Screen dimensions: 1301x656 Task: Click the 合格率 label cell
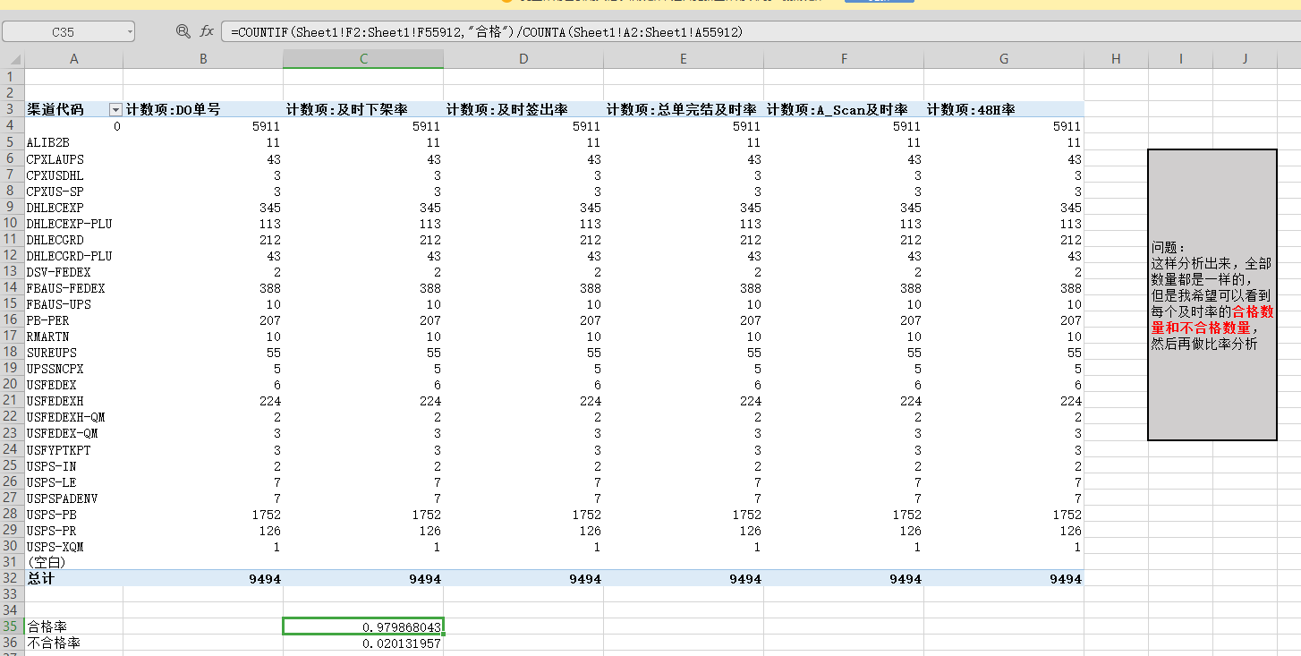(73, 626)
